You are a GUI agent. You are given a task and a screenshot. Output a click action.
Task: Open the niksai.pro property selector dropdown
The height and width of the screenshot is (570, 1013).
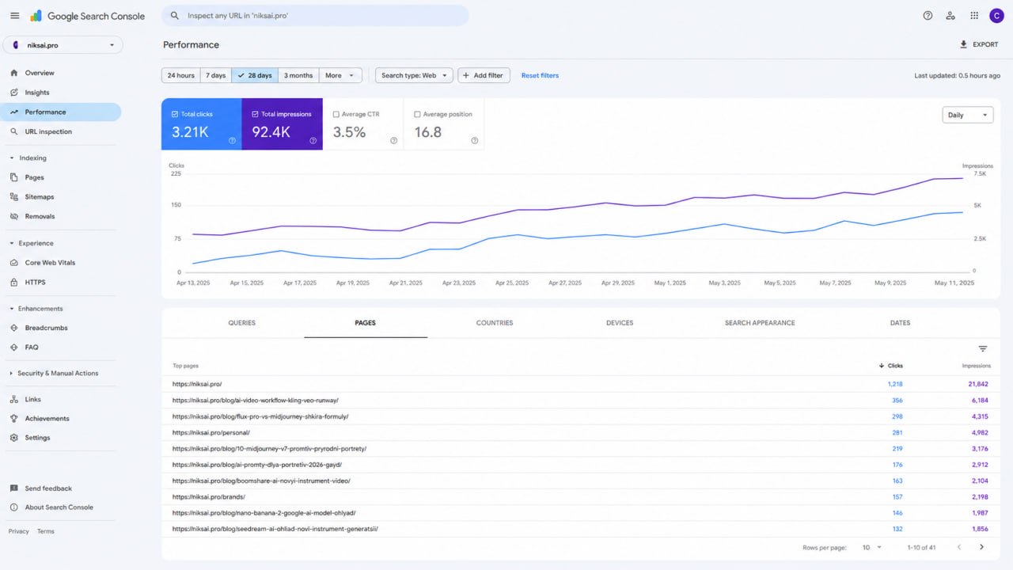click(63, 45)
